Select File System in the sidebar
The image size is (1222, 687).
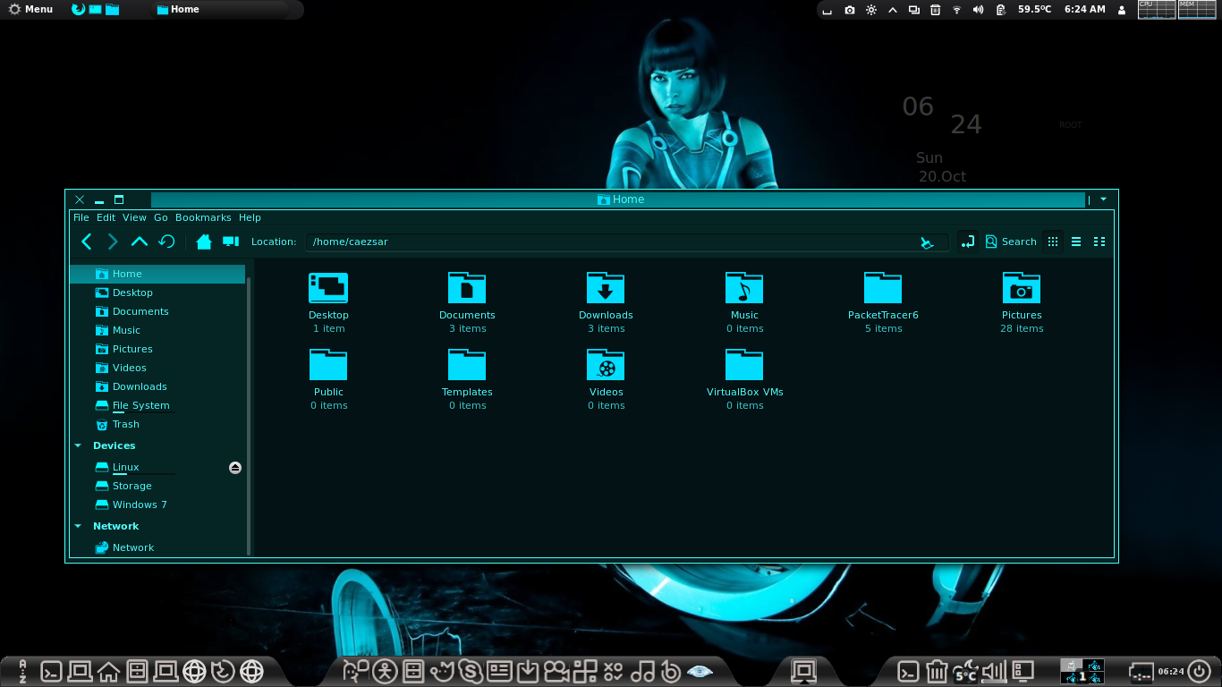[x=157, y=405]
